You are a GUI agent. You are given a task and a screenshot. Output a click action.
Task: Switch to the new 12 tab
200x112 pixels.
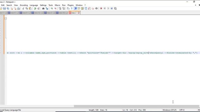coord(37,13)
